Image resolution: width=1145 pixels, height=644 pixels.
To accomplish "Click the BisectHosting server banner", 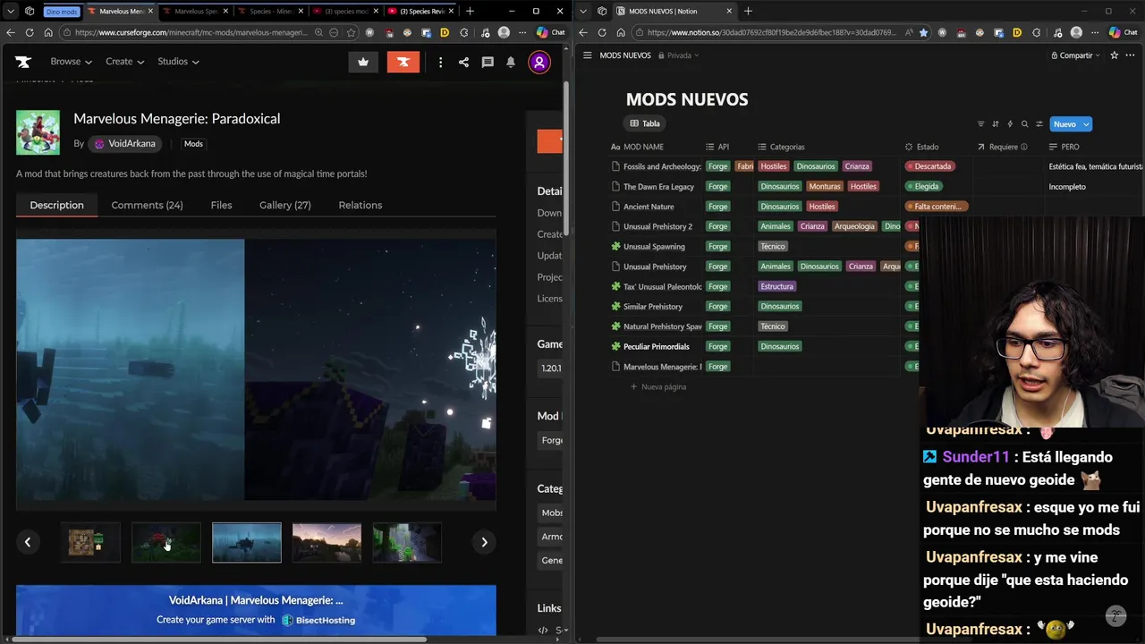I will point(256,610).
